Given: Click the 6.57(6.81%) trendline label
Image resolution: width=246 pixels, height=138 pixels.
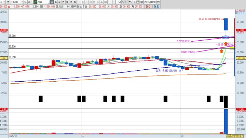Looking at the screenshot, I should tap(183, 41).
